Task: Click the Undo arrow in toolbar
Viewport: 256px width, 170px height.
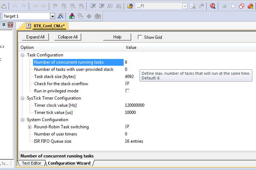Action: (15, 6)
